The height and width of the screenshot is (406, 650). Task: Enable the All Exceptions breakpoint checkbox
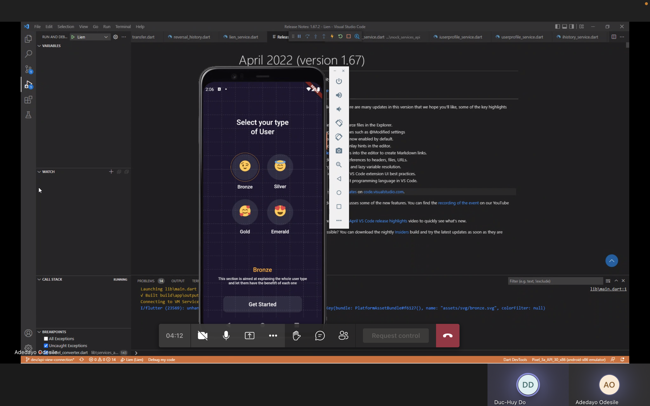(x=46, y=339)
